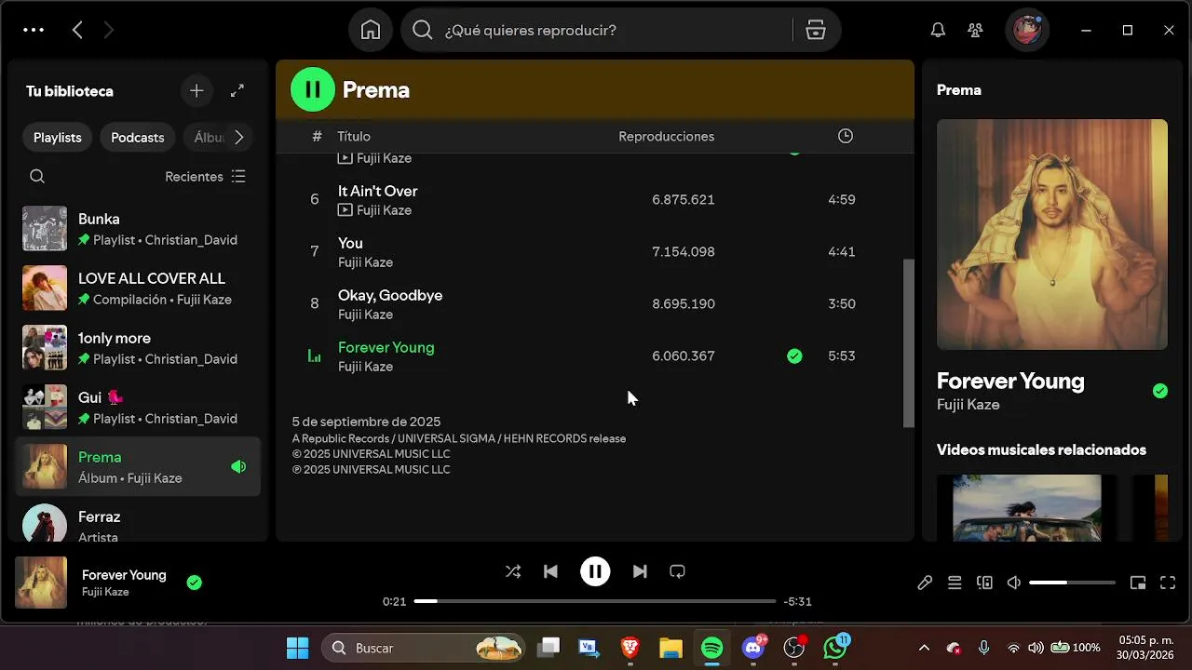Skip to next track

640,571
